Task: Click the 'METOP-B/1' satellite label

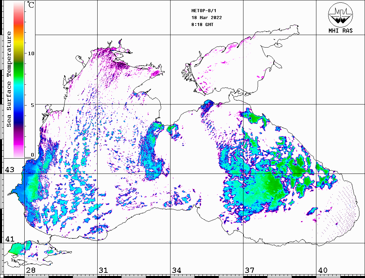Action: click(x=204, y=11)
